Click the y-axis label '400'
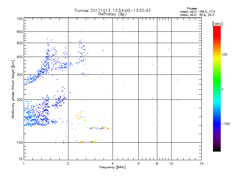This screenshot has width=237, height=178. click(x=20, y=57)
